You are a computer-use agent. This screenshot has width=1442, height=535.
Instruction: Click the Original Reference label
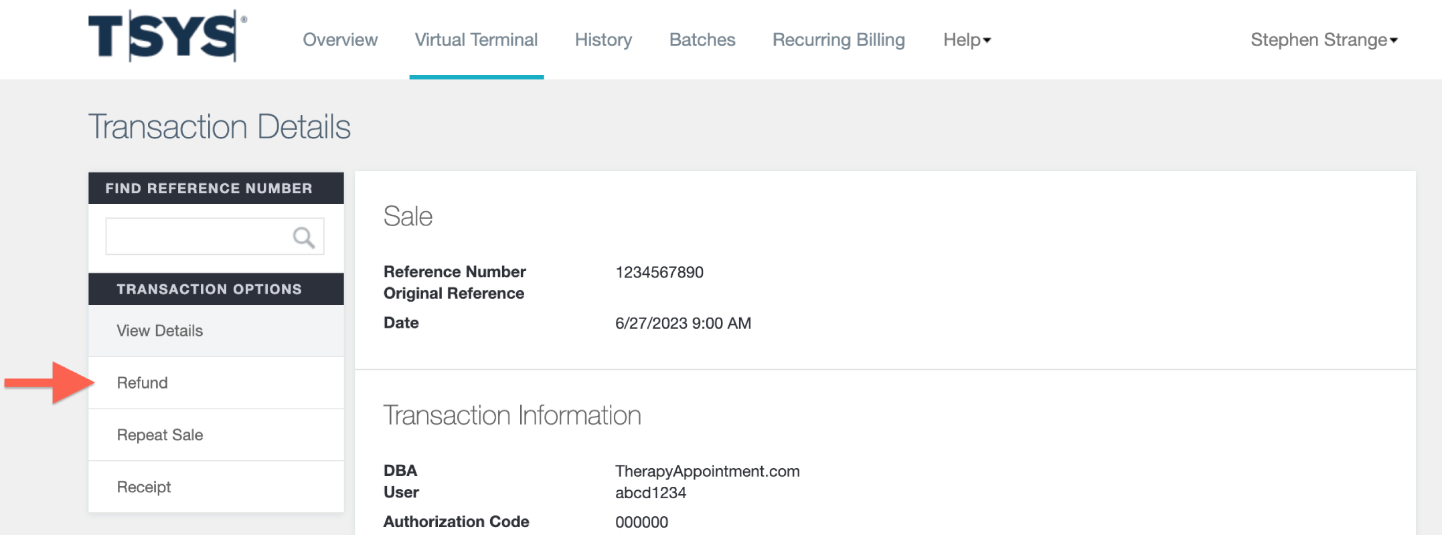[454, 294]
